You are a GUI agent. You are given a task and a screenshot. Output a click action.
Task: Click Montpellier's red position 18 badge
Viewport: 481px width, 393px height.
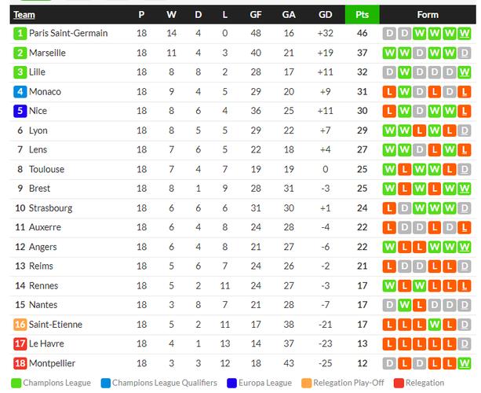[x=20, y=363]
